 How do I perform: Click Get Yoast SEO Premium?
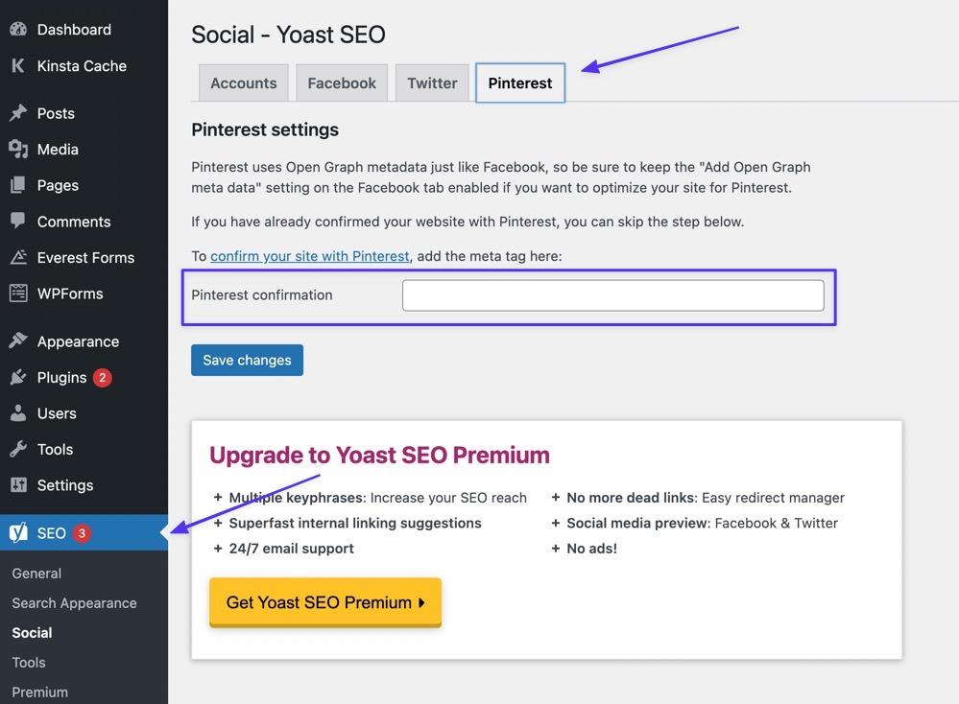(324, 602)
